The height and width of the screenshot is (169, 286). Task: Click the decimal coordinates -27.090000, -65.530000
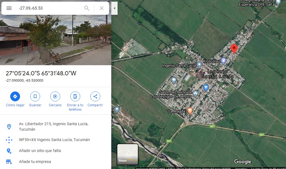(x=25, y=81)
